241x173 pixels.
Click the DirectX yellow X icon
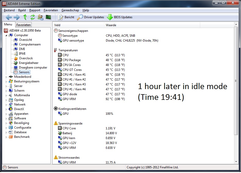pos(11,109)
